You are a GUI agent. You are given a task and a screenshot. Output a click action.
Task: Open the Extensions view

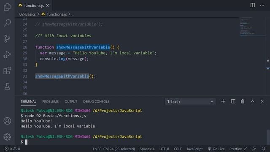pos(7,71)
